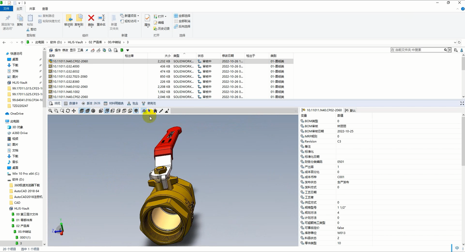
Task: Switch to the 材料明细表 tab
Action: coord(114,103)
